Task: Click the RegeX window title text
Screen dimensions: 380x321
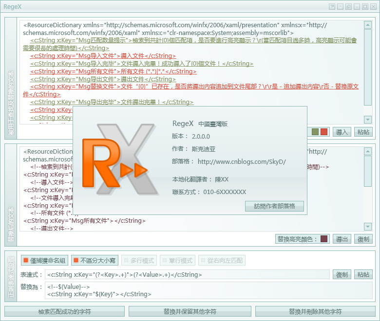Action: click(x=12, y=6)
